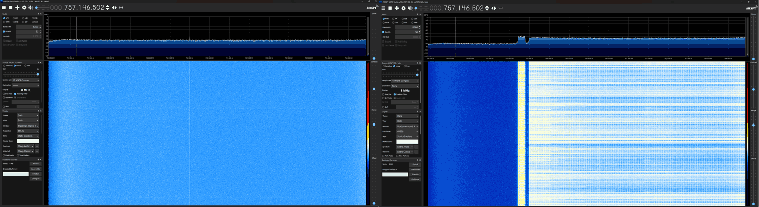Image resolution: width=759 pixels, height=207 pixels.
Task: Open Spectrum palette dropdown in right window
Action: [405, 147]
